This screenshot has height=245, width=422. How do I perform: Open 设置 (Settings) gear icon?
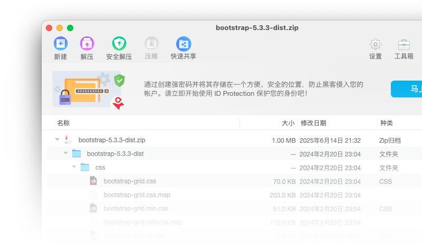(376, 44)
